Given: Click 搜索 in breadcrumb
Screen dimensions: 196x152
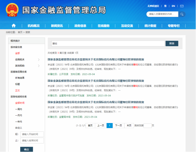Looking at the screenshot, I should [28, 32].
